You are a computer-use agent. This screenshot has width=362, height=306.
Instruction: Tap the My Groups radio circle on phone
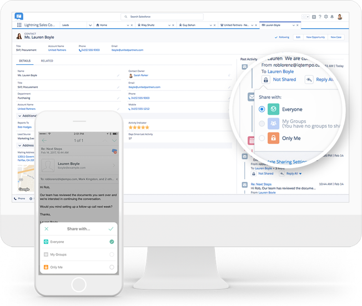(112, 254)
